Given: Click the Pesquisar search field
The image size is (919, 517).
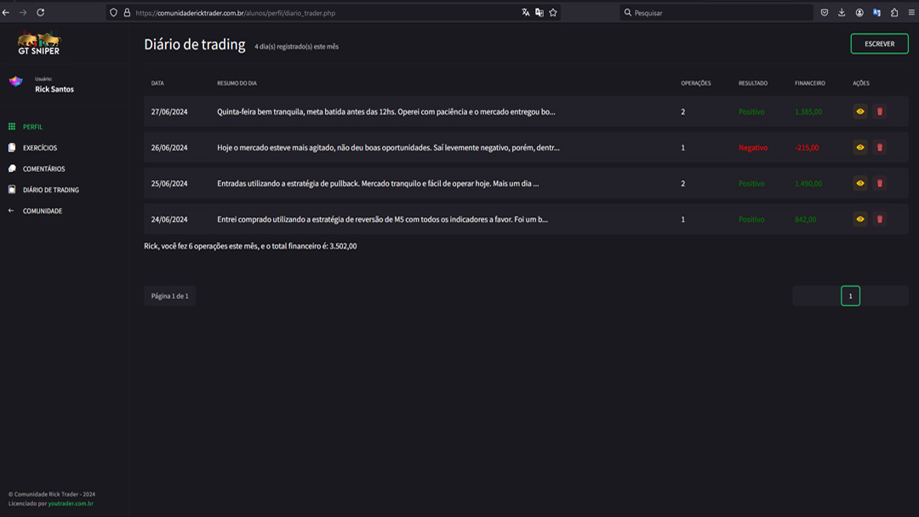Looking at the screenshot, I should click(719, 13).
